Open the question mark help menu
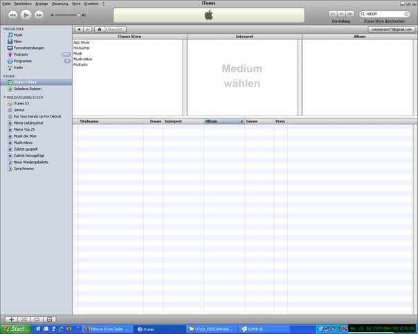The width and height of the screenshot is (418, 334). (103, 3)
